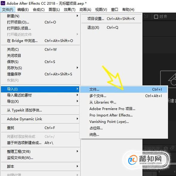Image resolution: width=176 pixels, height=176 pixels.
Task: Choose 纯色... import option
Action: 124,135
